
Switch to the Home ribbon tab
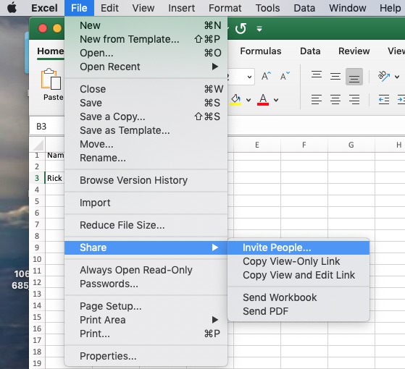point(51,51)
